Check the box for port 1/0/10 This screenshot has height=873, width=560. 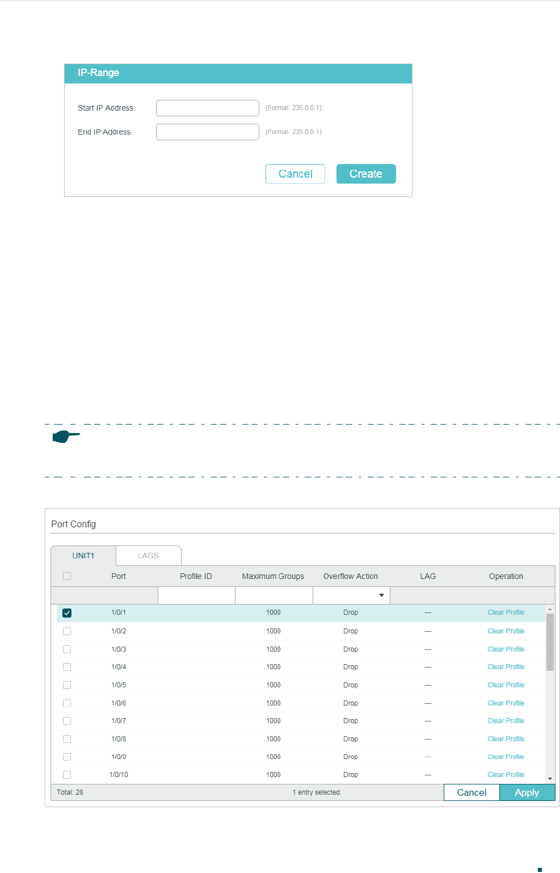coord(67,775)
